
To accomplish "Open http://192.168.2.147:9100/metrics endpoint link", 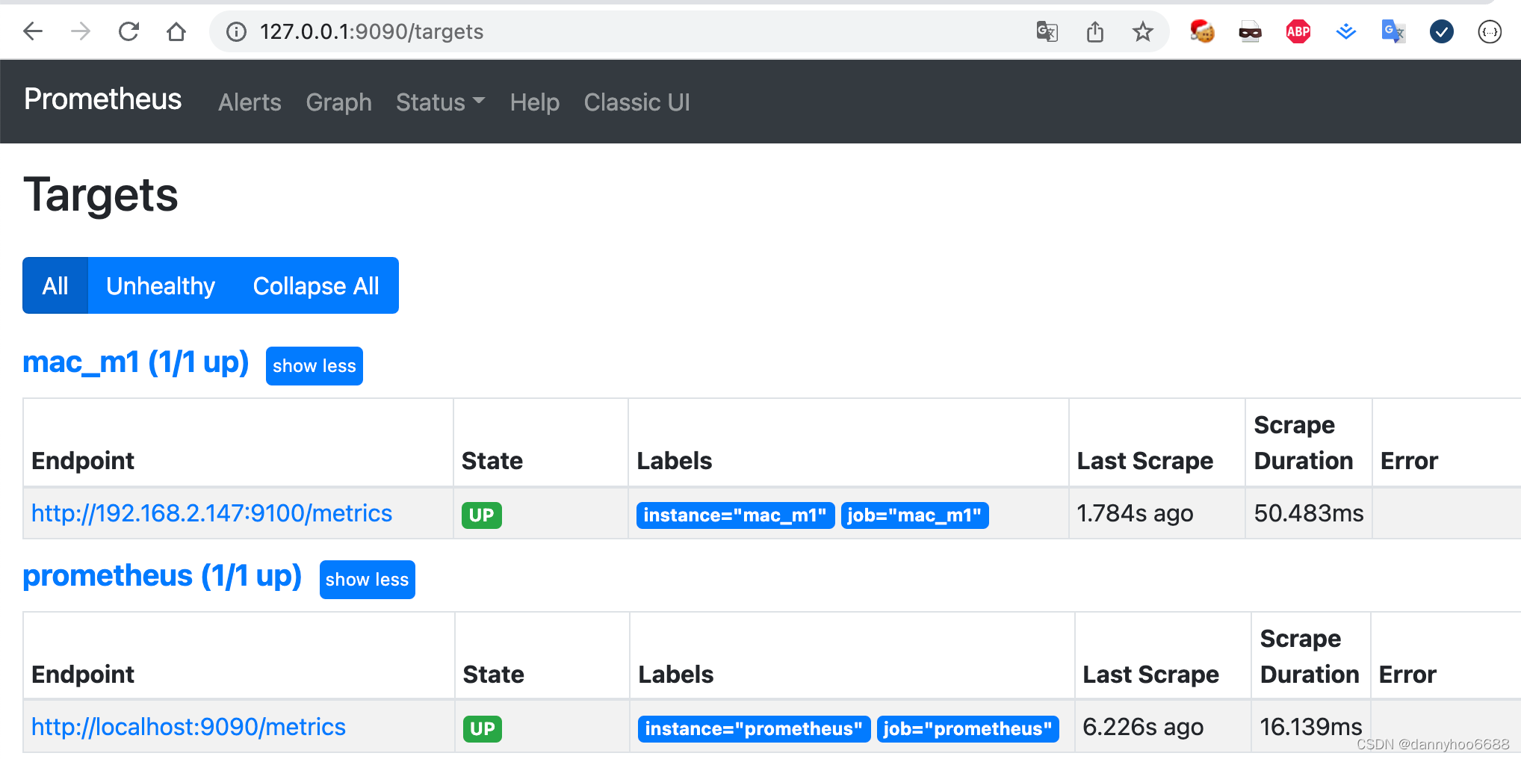I will tap(211, 513).
